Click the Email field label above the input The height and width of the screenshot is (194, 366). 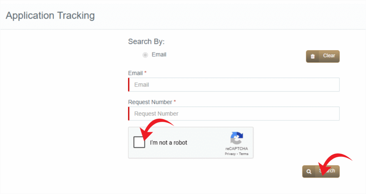(135, 73)
